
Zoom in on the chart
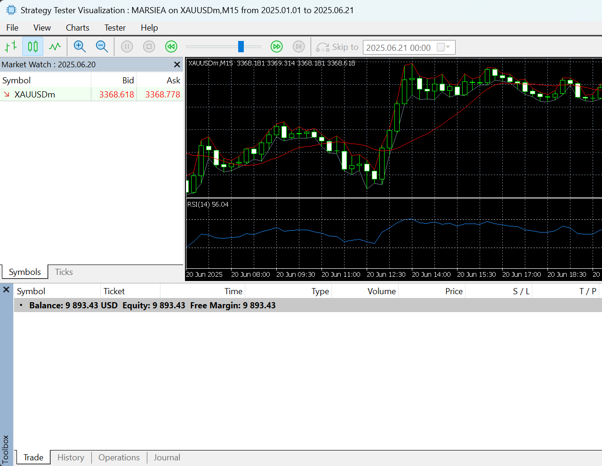pos(80,47)
